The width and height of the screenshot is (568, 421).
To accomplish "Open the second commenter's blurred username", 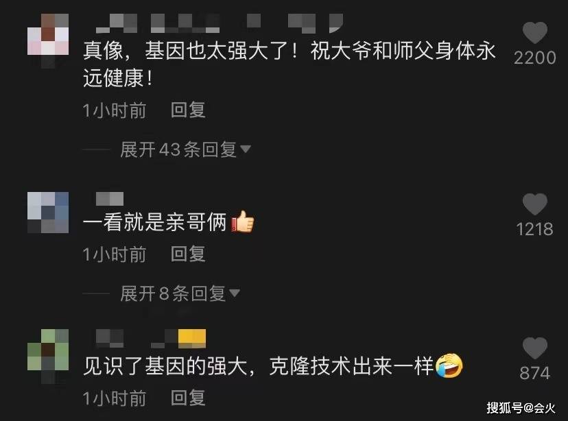I will (x=110, y=199).
